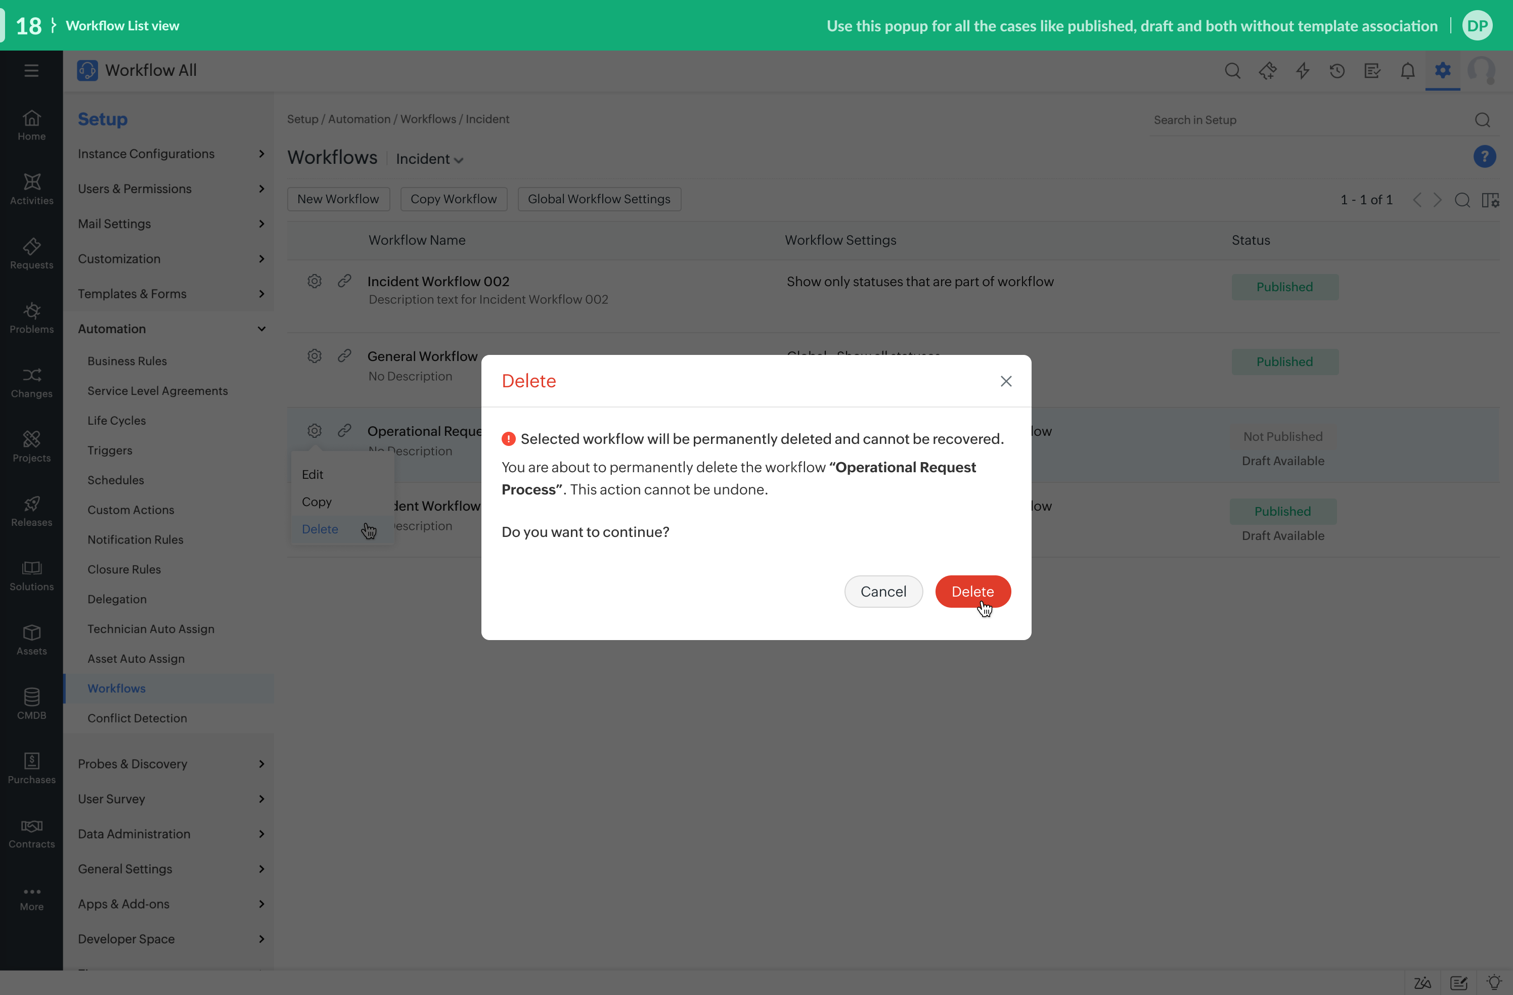Click gear icon for Incident Workflow 002
The image size is (1513, 995).
[315, 281]
